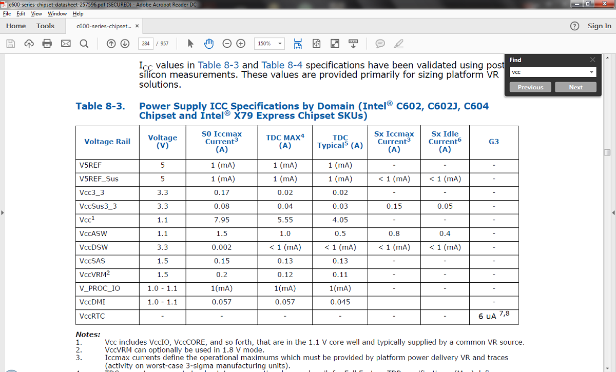Zoom in with plus icon

tap(241, 44)
